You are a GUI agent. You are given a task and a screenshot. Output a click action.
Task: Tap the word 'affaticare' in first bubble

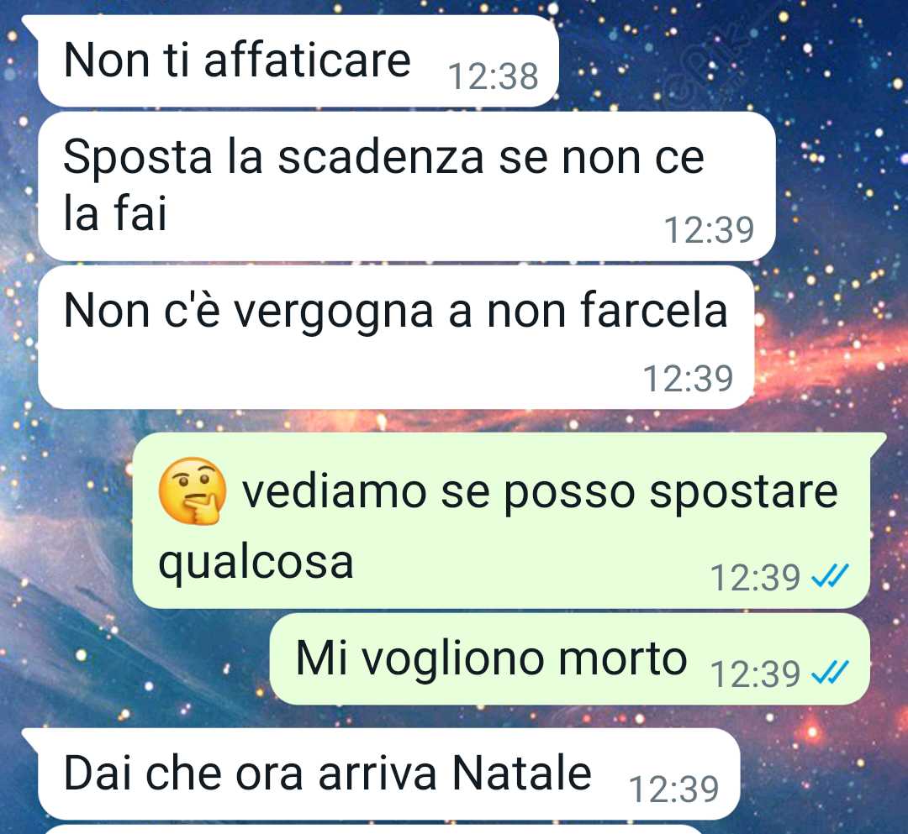coord(307,60)
